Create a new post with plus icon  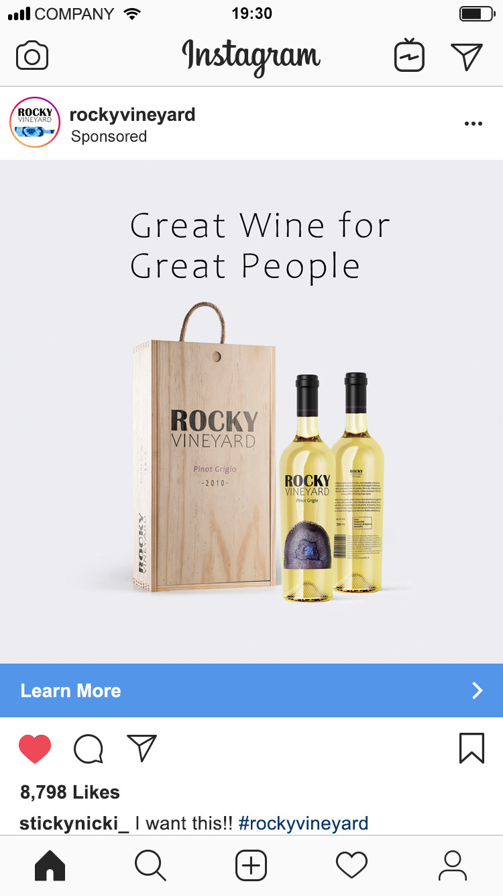click(251, 865)
